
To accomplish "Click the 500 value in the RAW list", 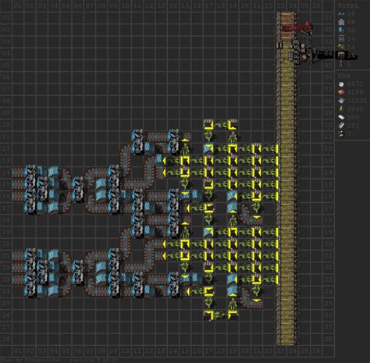I will pyautogui.click(x=353, y=117).
